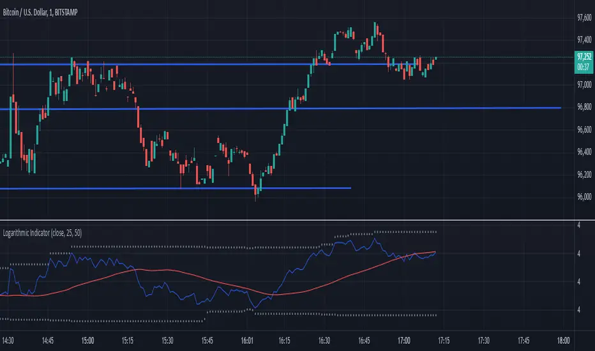The image size is (595, 351).
Task: Click the 14:45 time axis label
Action: tap(47, 340)
